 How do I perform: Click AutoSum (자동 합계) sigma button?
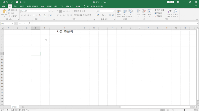tap(159, 10)
